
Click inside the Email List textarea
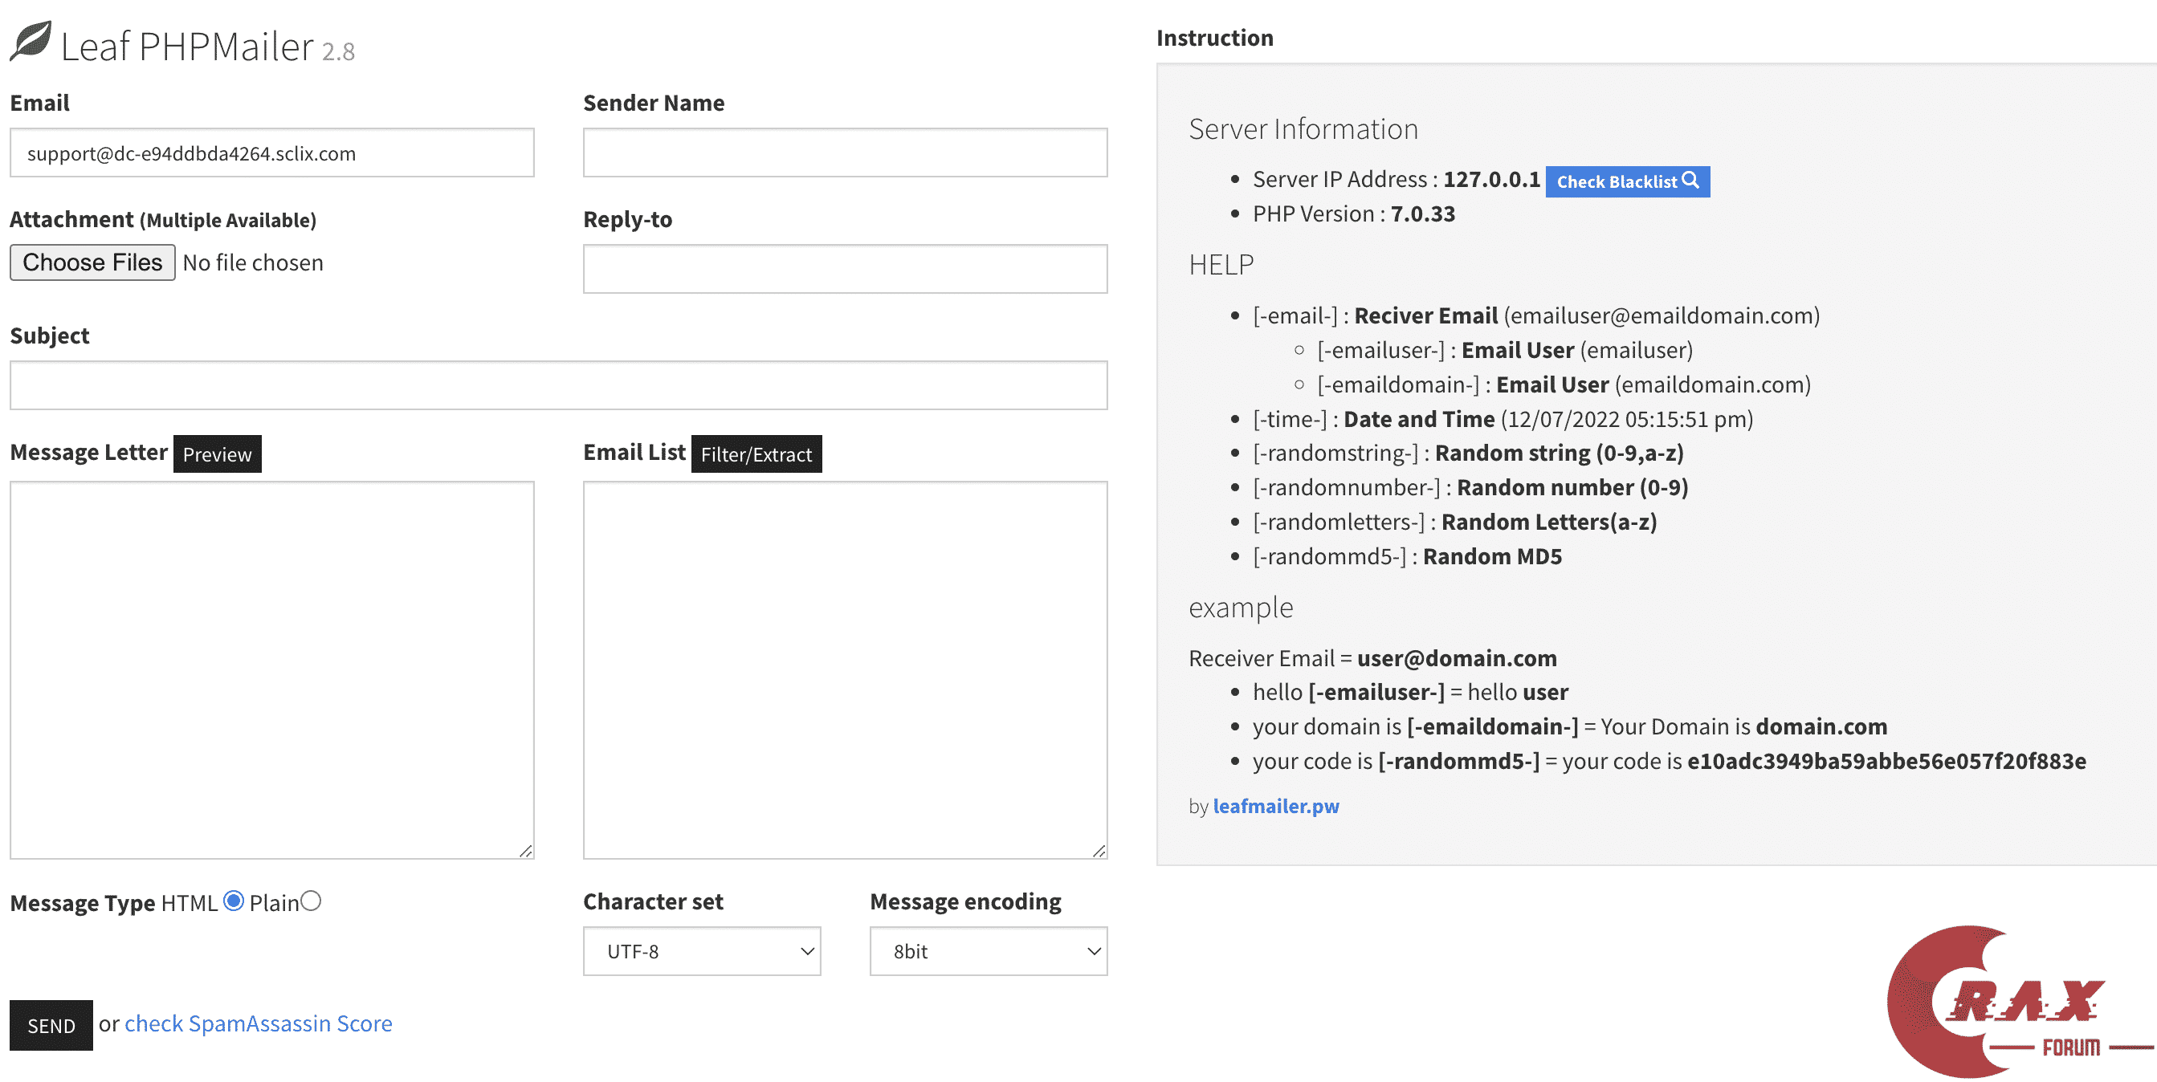[844, 669]
